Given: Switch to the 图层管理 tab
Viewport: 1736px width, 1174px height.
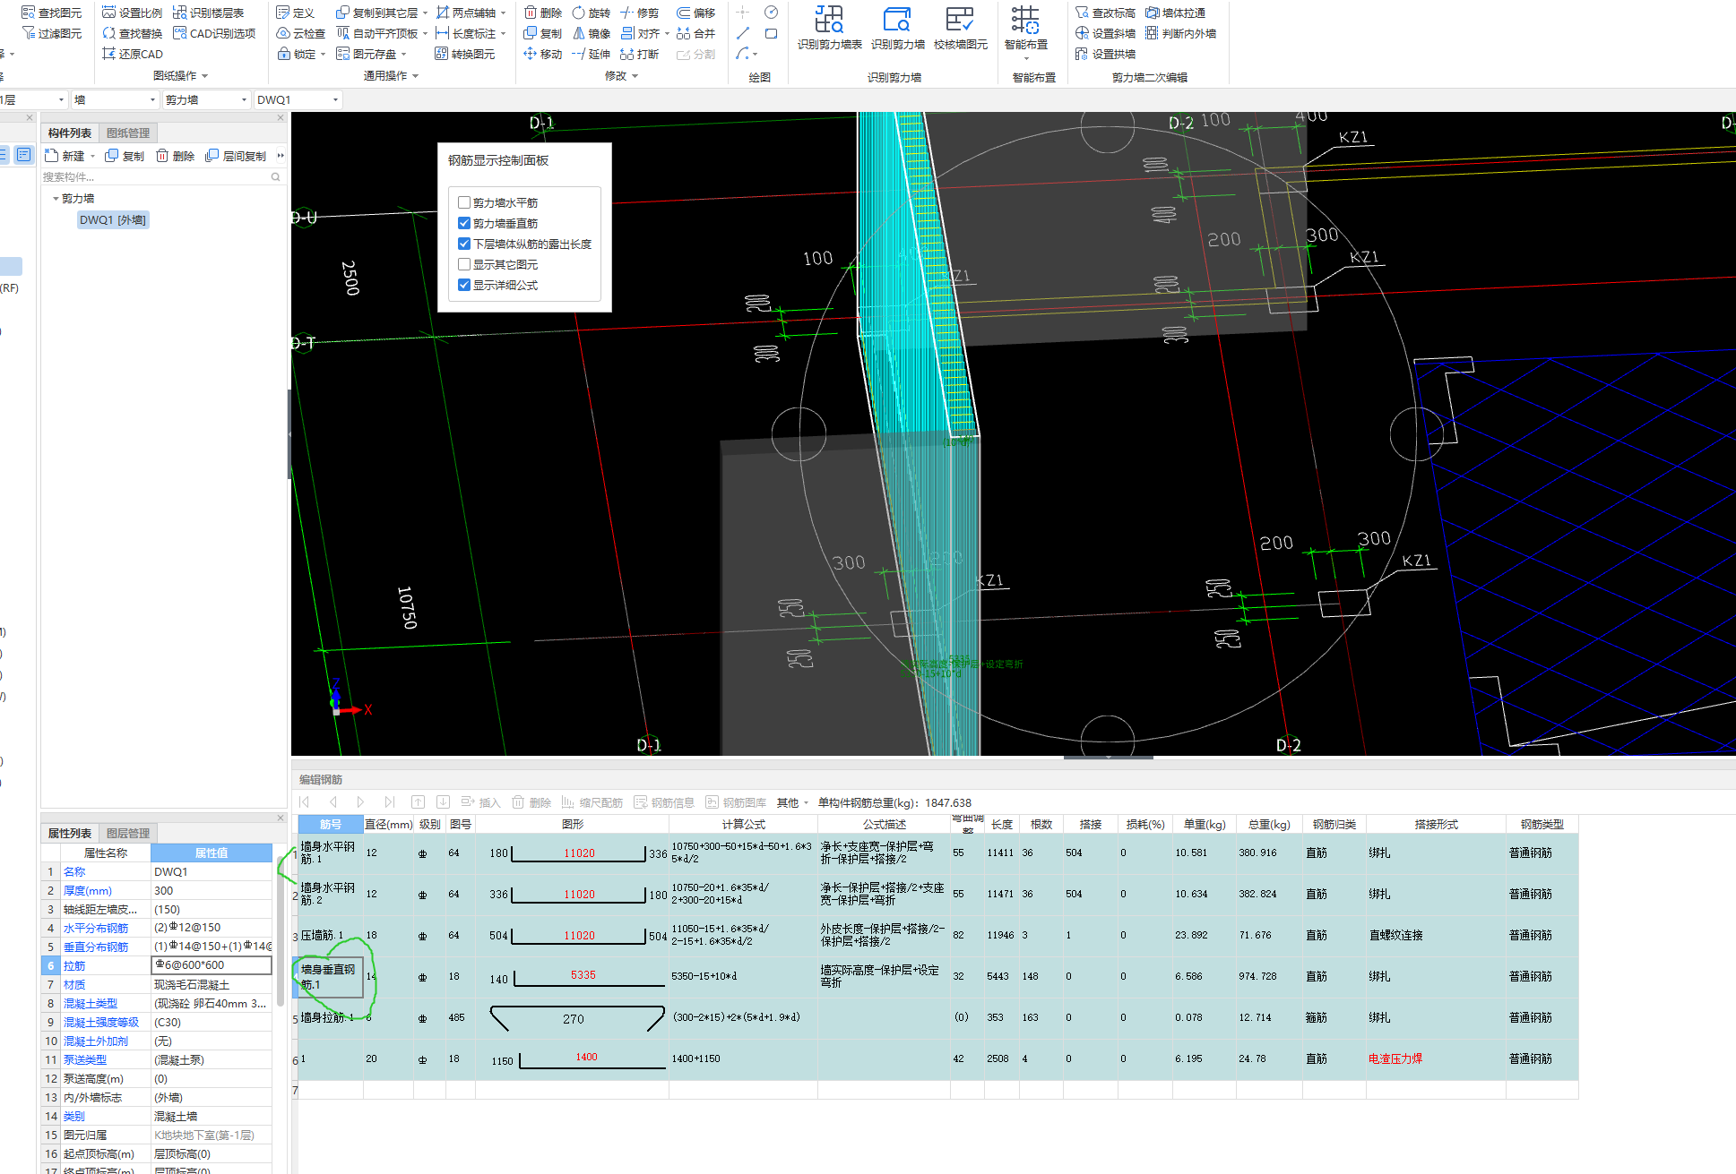Looking at the screenshot, I should point(128,833).
